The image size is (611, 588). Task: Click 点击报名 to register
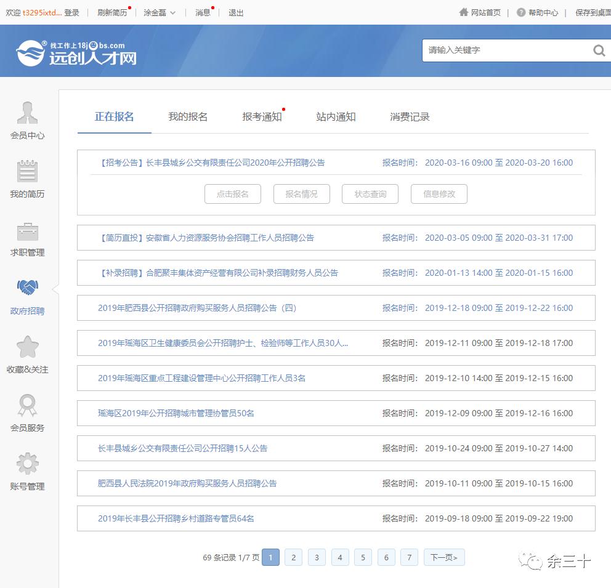point(232,193)
